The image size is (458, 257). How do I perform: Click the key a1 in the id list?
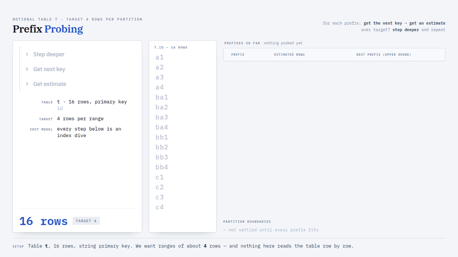click(x=160, y=57)
